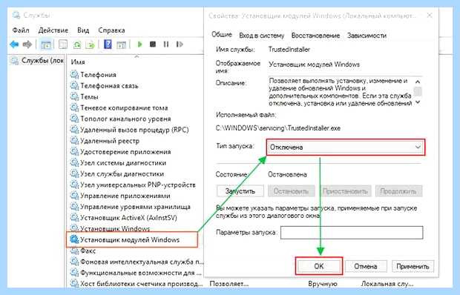Switch to the Зависимости tab
The image size is (460, 295).
click(x=367, y=36)
